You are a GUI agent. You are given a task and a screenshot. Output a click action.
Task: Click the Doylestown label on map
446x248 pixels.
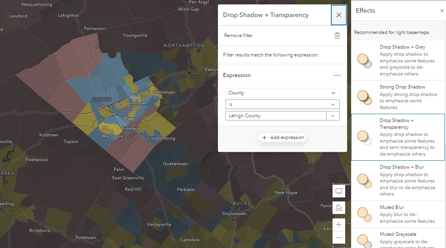tap(234, 214)
